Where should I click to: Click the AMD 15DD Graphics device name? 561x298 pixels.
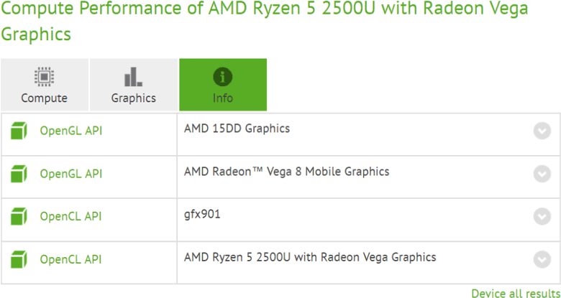point(237,129)
